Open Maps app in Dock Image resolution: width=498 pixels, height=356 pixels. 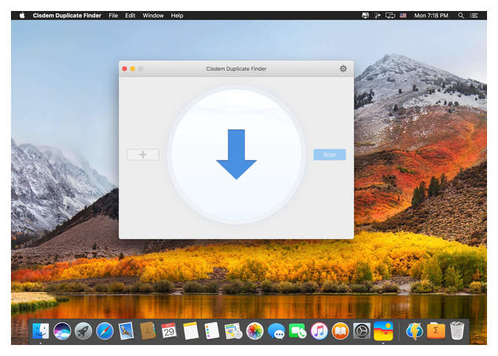233,331
